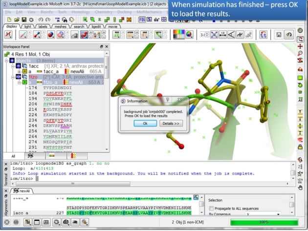Screen dimensions: 308x231
Task: Open the Homology menu
Action: 80,12
